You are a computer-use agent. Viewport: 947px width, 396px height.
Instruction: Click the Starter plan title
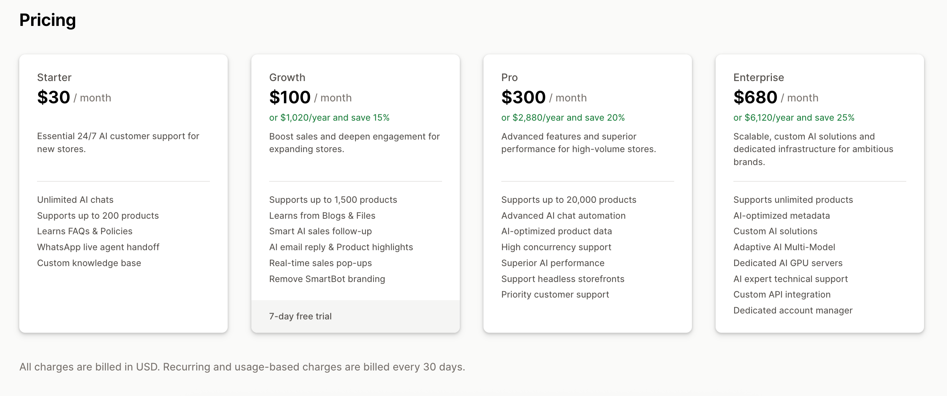pyautogui.click(x=54, y=77)
